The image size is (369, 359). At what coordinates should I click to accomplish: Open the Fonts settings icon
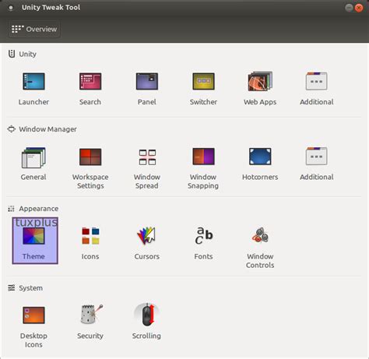204,235
